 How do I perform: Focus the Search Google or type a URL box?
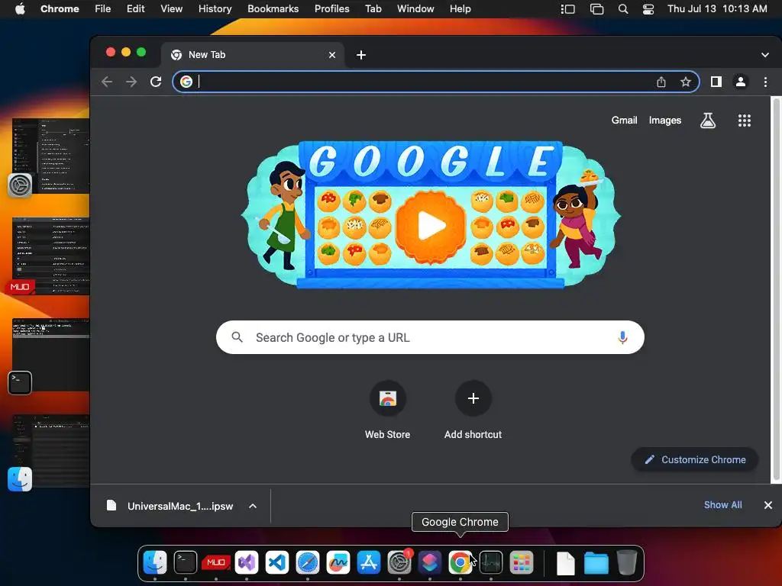pyautogui.click(x=430, y=337)
